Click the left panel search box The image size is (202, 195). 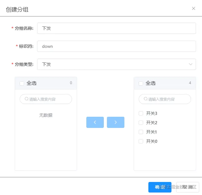coord(46,99)
